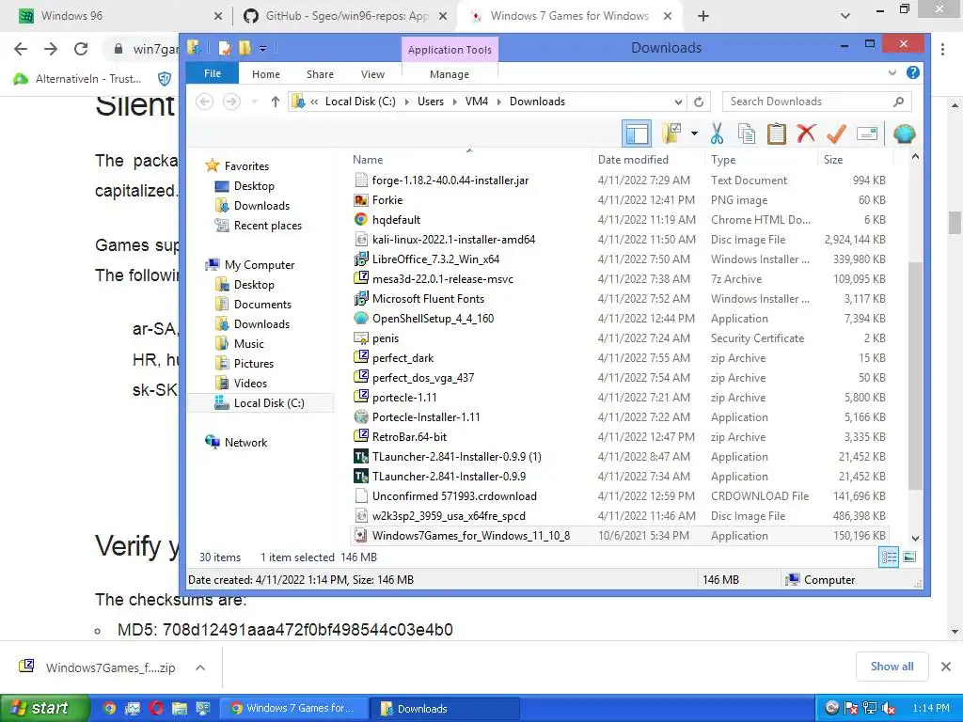Select Videos folder in sidebar
This screenshot has height=722, width=963.
(250, 384)
